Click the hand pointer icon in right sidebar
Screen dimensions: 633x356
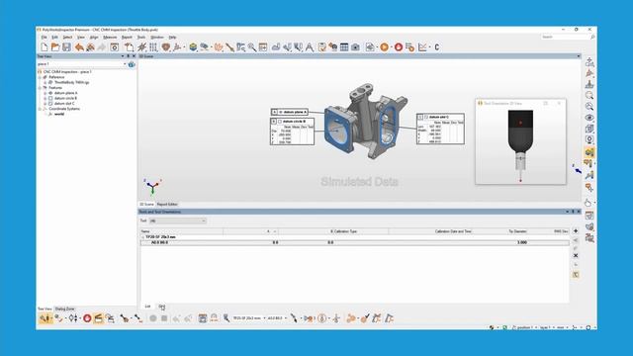click(x=588, y=202)
